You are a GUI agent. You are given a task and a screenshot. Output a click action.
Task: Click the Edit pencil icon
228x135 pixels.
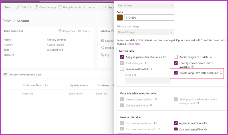pyautogui.click(x=19, y=7)
